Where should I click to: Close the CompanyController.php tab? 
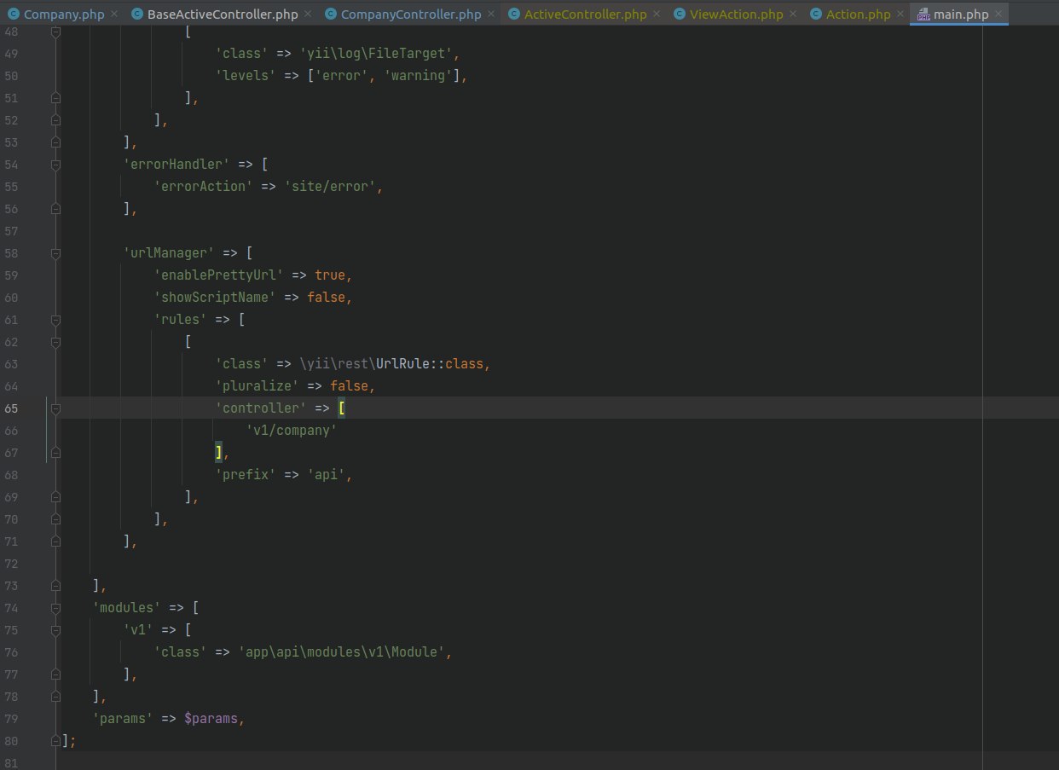click(x=490, y=14)
